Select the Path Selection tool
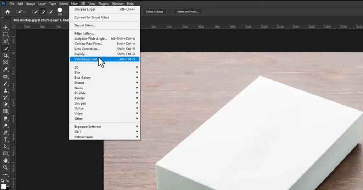The image size is (363, 190). [5, 147]
